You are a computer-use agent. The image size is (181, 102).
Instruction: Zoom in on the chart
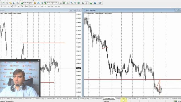pos(72,3)
